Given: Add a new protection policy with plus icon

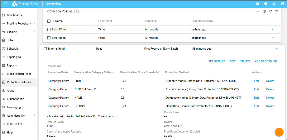Looking at the screenshot, I should [258, 11].
